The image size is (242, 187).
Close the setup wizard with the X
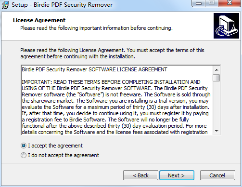coord(229,3)
